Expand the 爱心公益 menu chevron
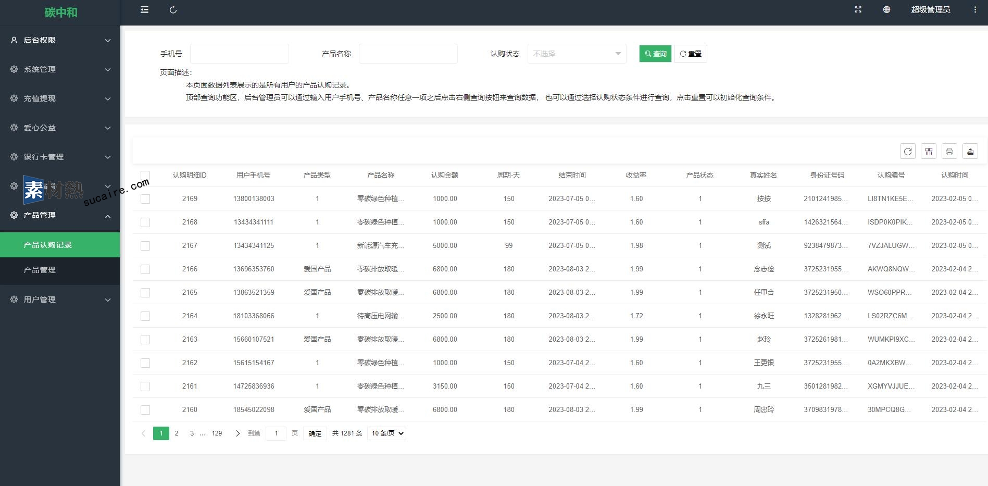Image resolution: width=988 pixels, height=486 pixels. click(108, 128)
